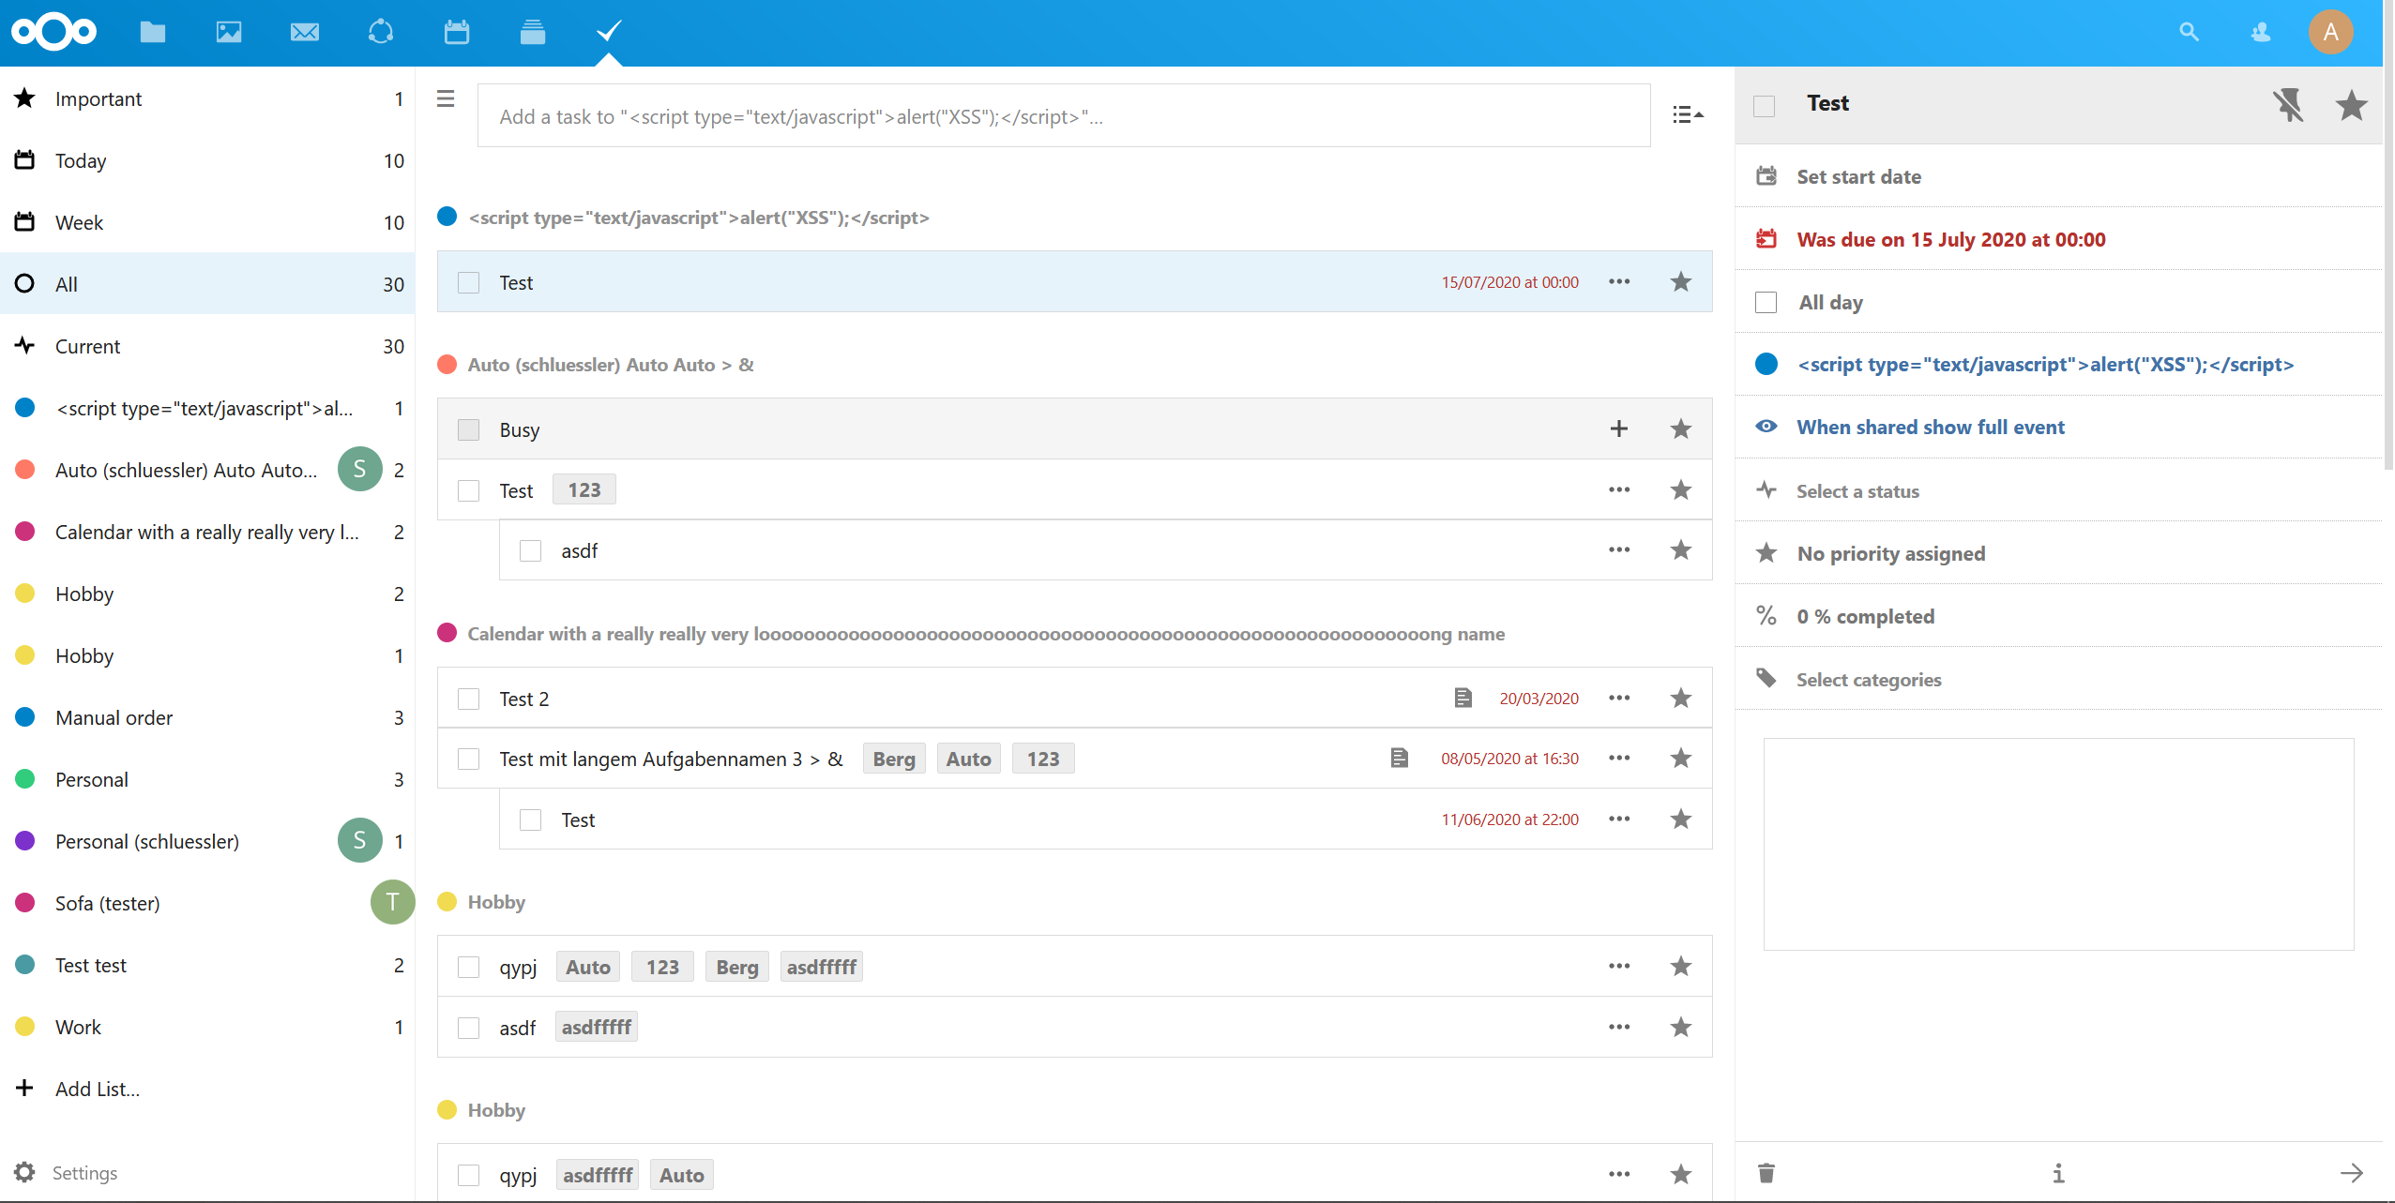2395x1203 pixels.
Task: Star the asdf subtask under Test 123
Action: click(1680, 550)
